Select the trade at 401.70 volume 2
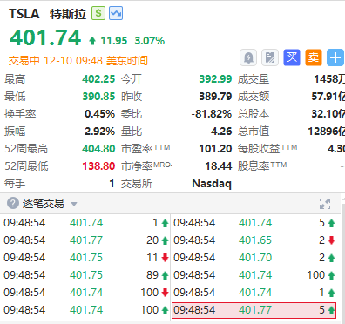Viewport: 345px width, 324px height. pyautogui.click(x=254, y=258)
